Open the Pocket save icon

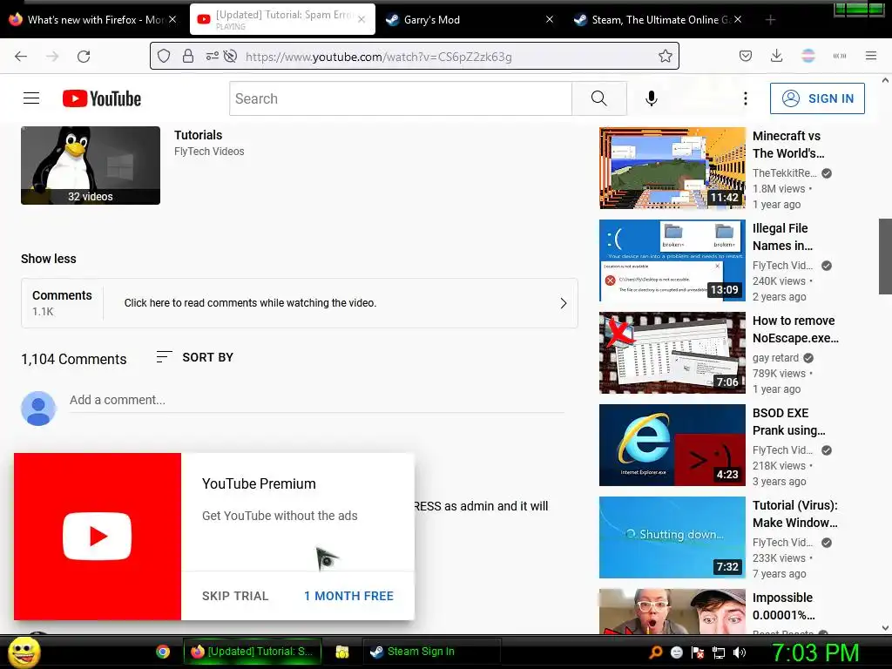[x=746, y=57]
